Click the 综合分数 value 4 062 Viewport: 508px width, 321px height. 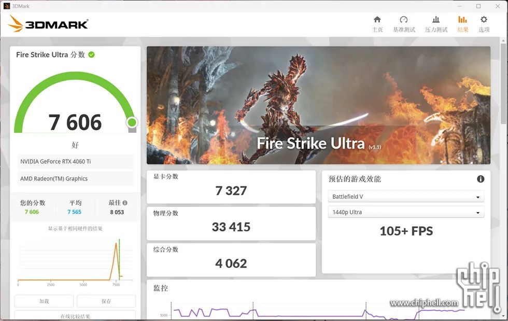(x=231, y=263)
